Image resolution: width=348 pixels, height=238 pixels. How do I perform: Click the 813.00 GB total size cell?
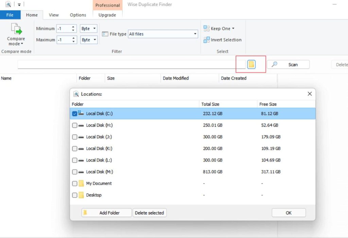click(x=213, y=172)
